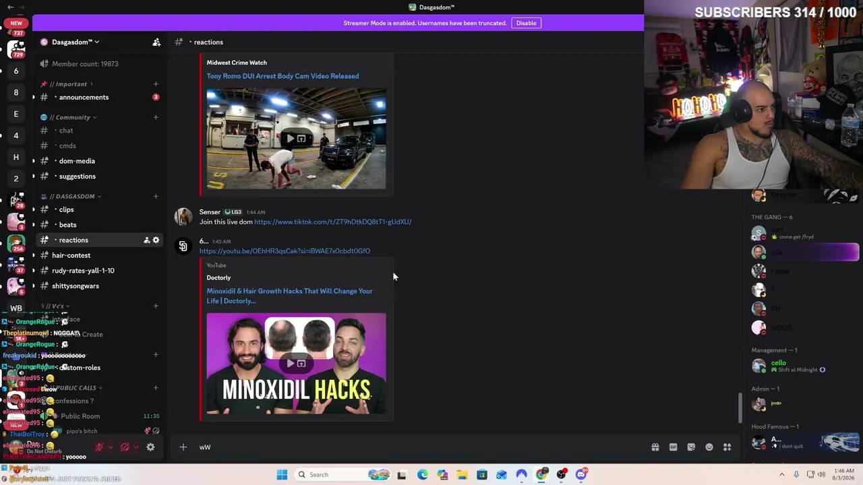This screenshot has height=485, width=863.
Task: Open the Tony Romo DUI Arrest video link
Action: point(282,76)
